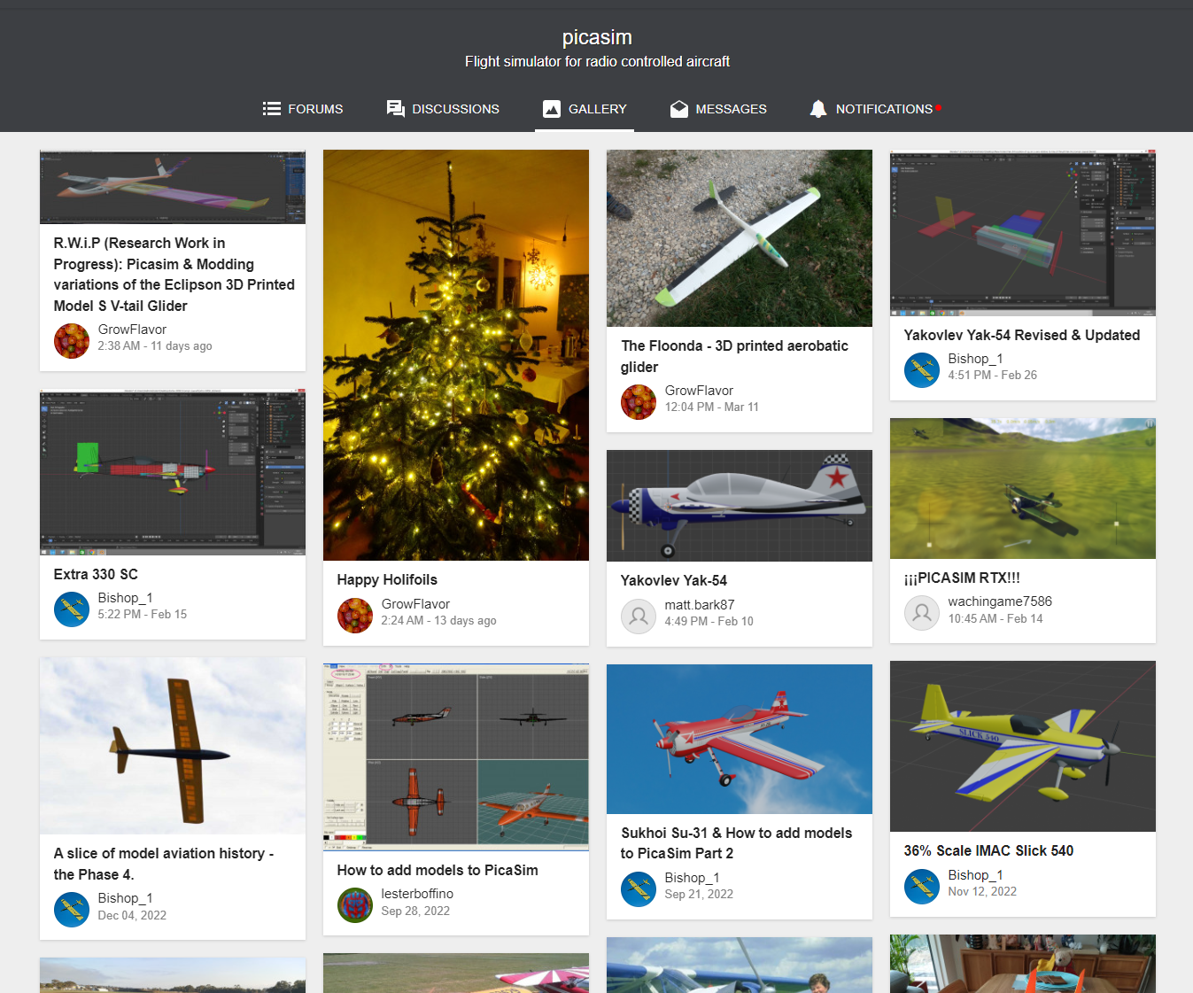Screen dimensions: 1193x993
Task: Open the Sukhoi Su-31 red plane thumbnail
Action: [740, 739]
